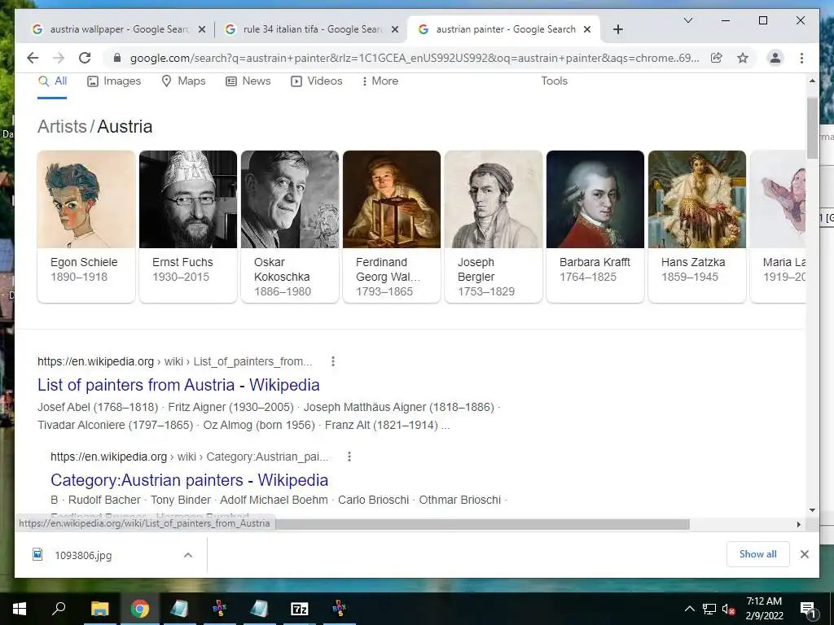Open options menu for Category:Austrian_pai result
This screenshot has width=834, height=625.
(349, 457)
